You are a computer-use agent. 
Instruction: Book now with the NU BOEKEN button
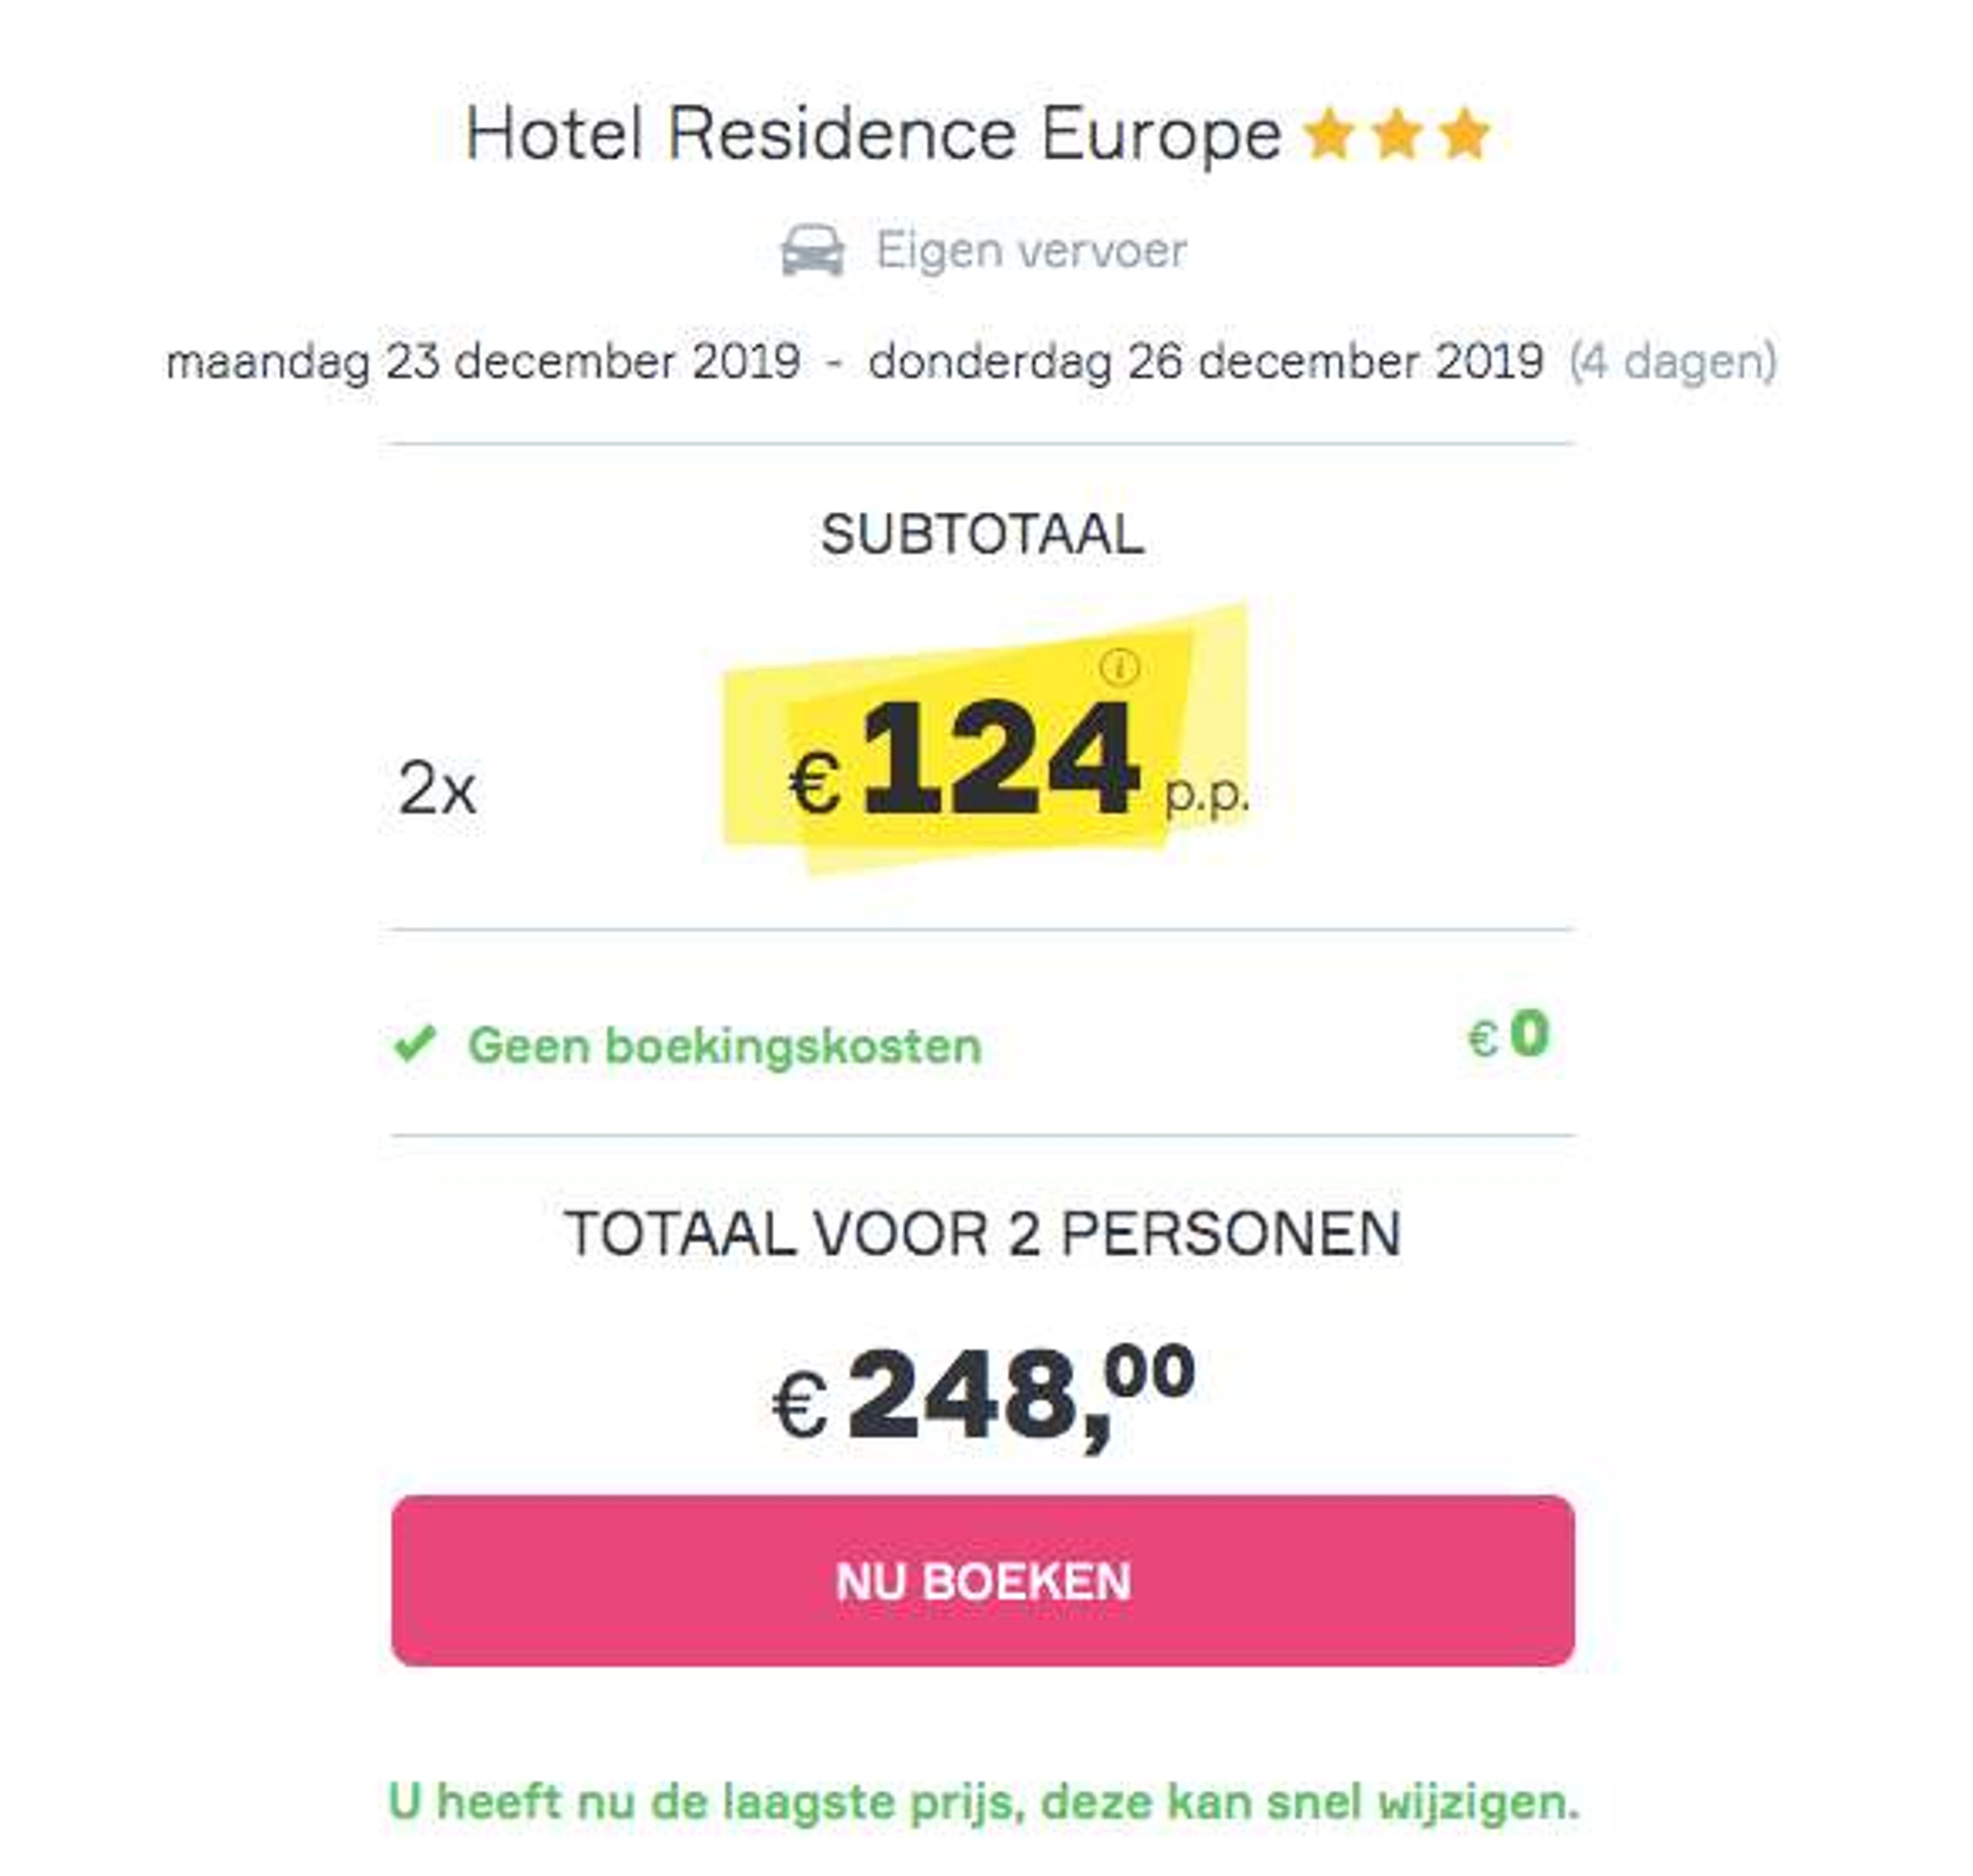coord(983,1581)
